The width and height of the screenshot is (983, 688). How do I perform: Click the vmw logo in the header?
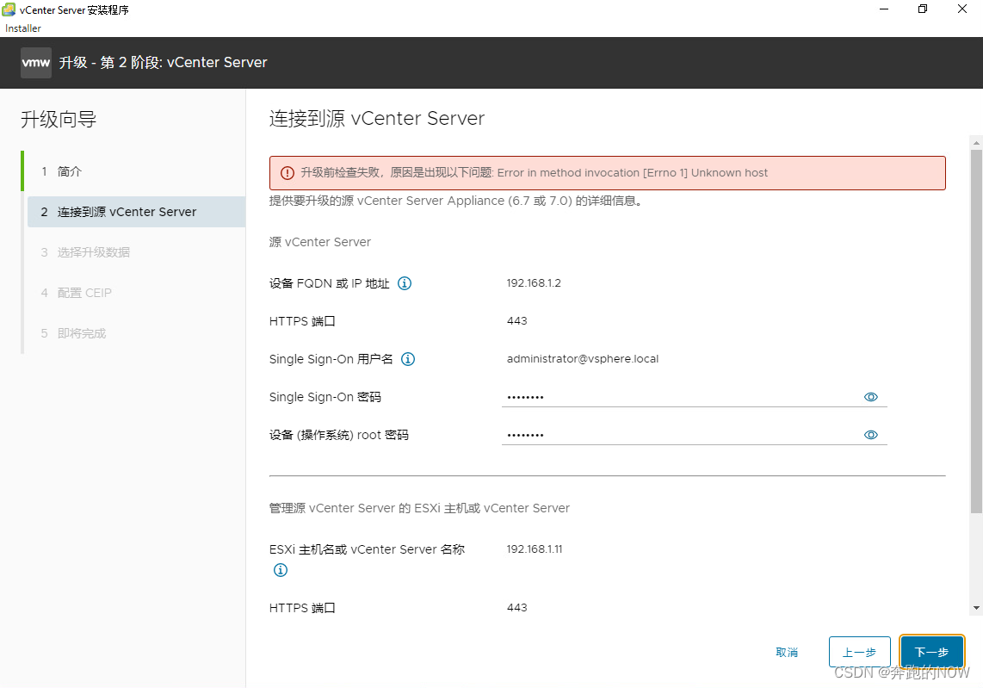click(36, 63)
